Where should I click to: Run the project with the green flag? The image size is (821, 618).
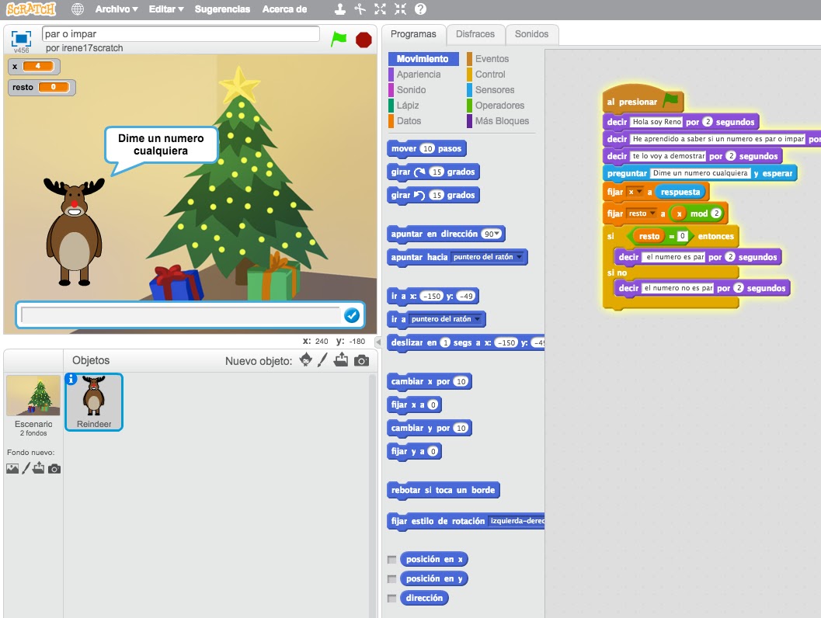pyautogui.click(x=339, y=38)
